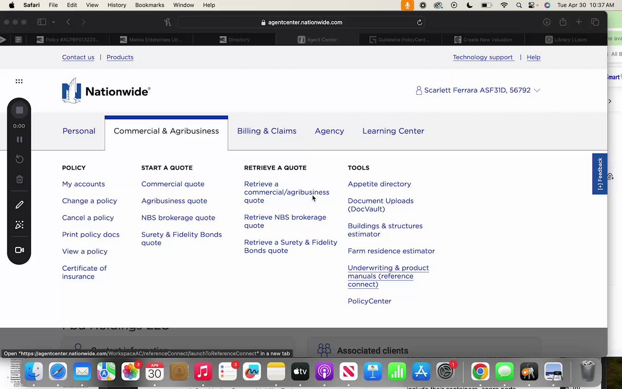Open Safari downloads icon

[x=547, y=22]
